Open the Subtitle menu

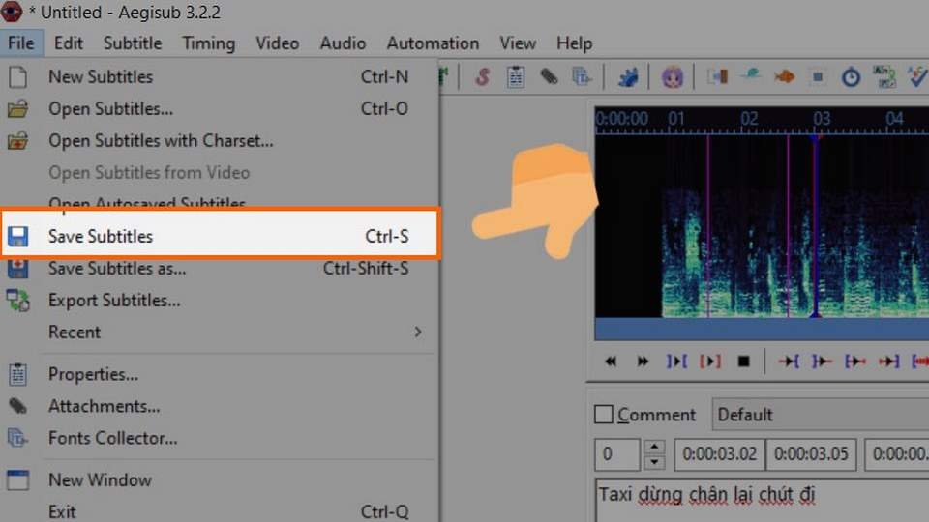click(133, 43)
